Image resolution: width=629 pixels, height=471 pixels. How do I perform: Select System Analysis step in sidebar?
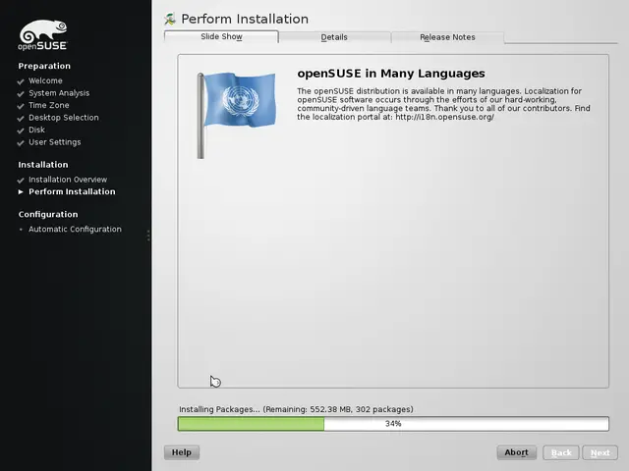59,93
